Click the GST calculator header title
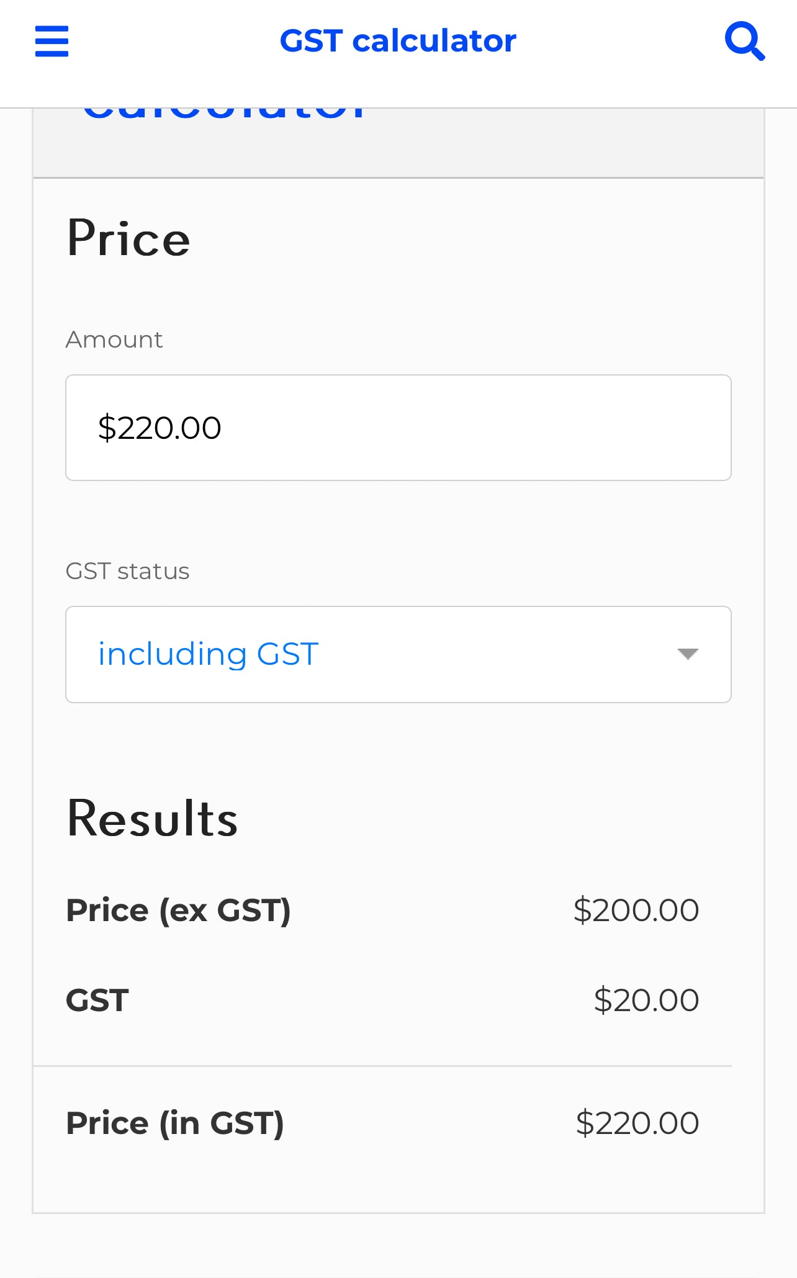This screenshot has width=797, height=1278. tap(398, 41)
